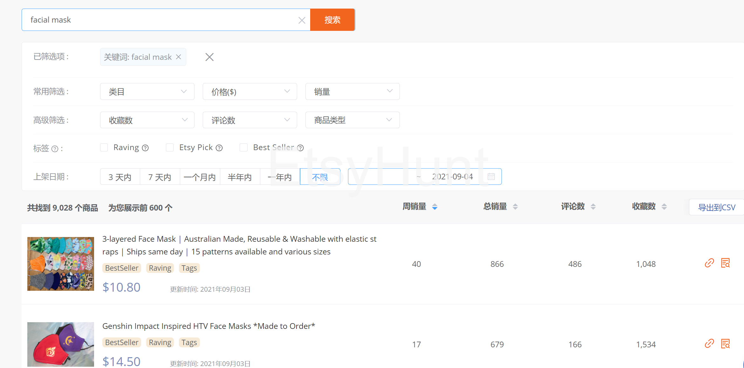Click the orange 搜索 search button
This screenshot has width=744, height=368.
[x=332, y=20]
